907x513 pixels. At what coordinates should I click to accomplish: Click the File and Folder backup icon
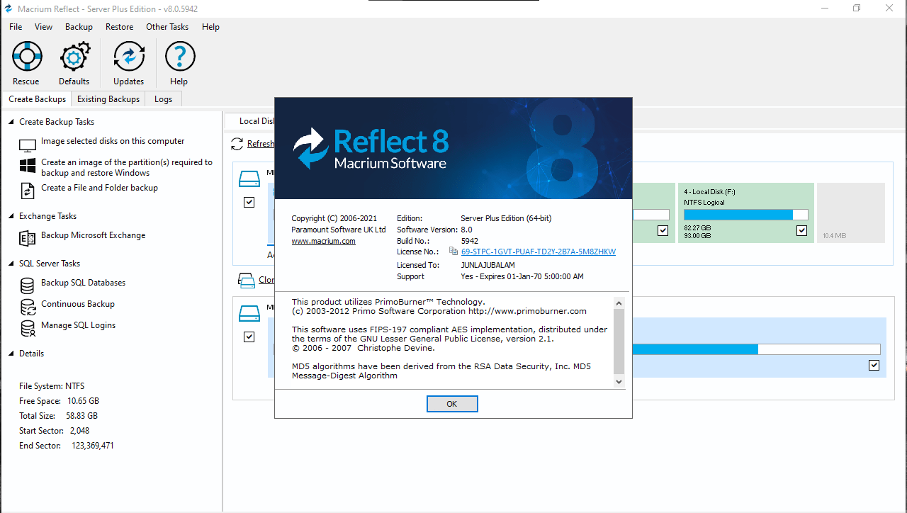(x=28, y=191)
